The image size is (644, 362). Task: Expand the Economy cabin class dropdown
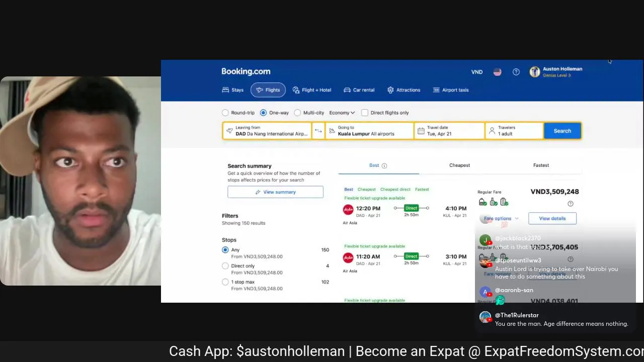(342, 113)
